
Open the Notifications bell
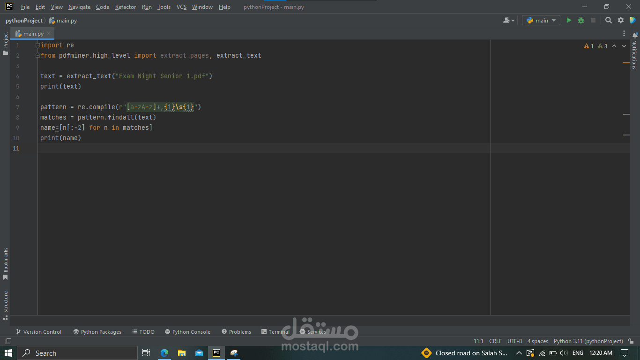[635, 35]
